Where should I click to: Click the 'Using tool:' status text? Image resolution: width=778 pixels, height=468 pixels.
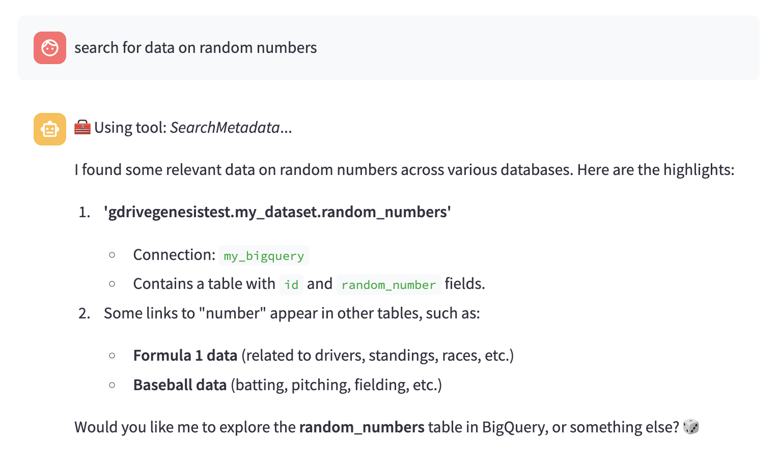point(131,128)
